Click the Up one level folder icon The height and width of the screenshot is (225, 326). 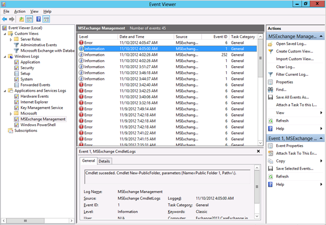[x=21, y=19]
